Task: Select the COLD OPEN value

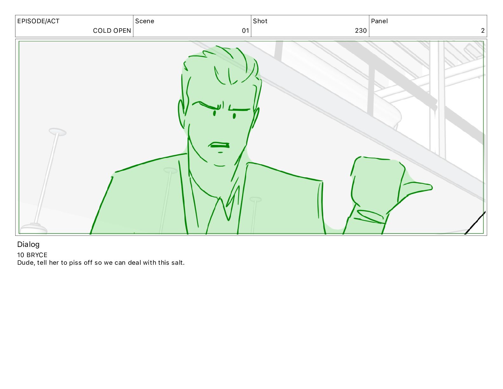Action: (112, 31)
